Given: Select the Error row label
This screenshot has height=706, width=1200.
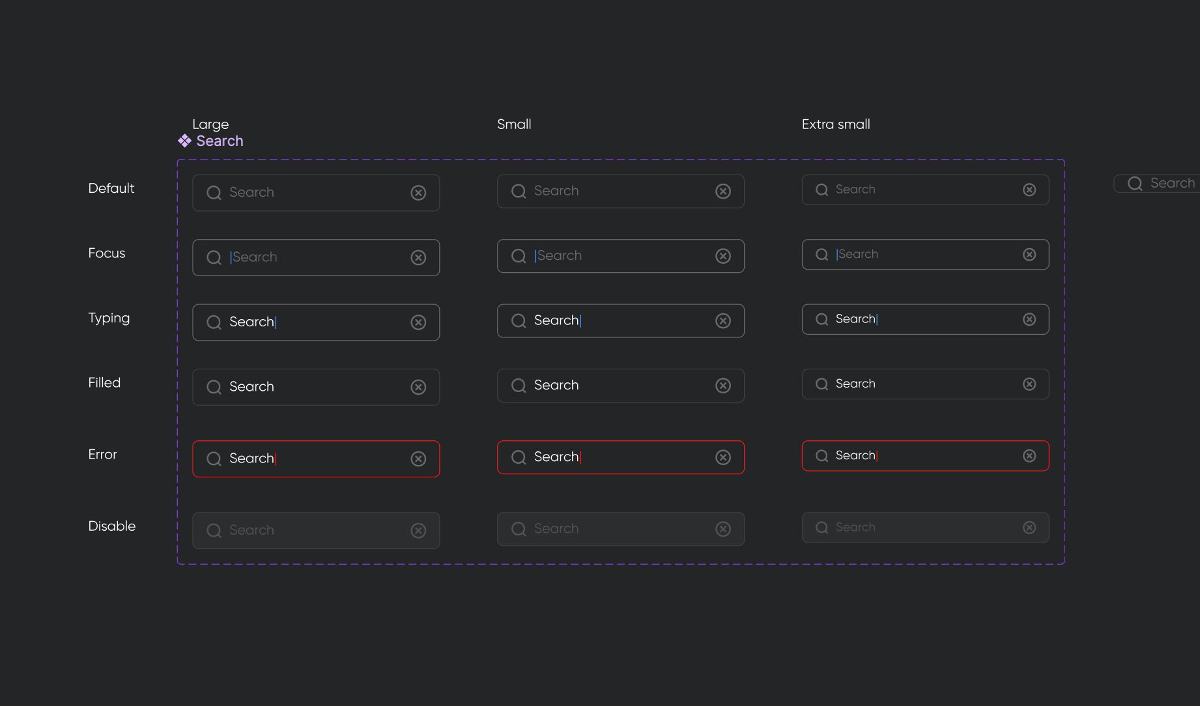Looking at the screenshot, I should pyautogui.click(x=102, y=454).
